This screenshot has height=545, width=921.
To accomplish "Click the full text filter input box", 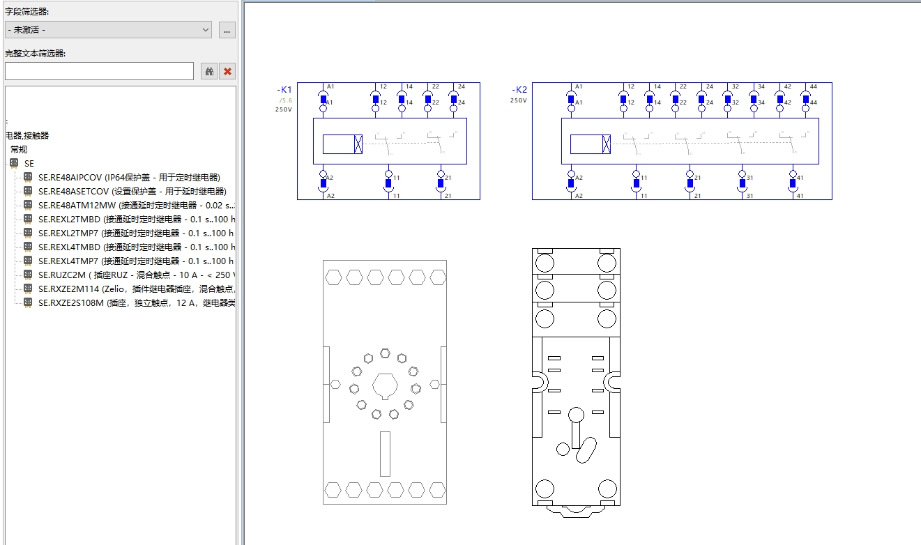I will coord(99,71).
